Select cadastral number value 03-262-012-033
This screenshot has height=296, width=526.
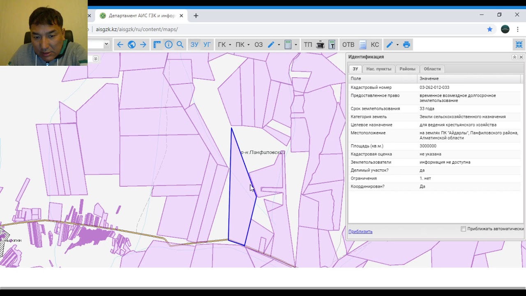(x=434, y=88)
